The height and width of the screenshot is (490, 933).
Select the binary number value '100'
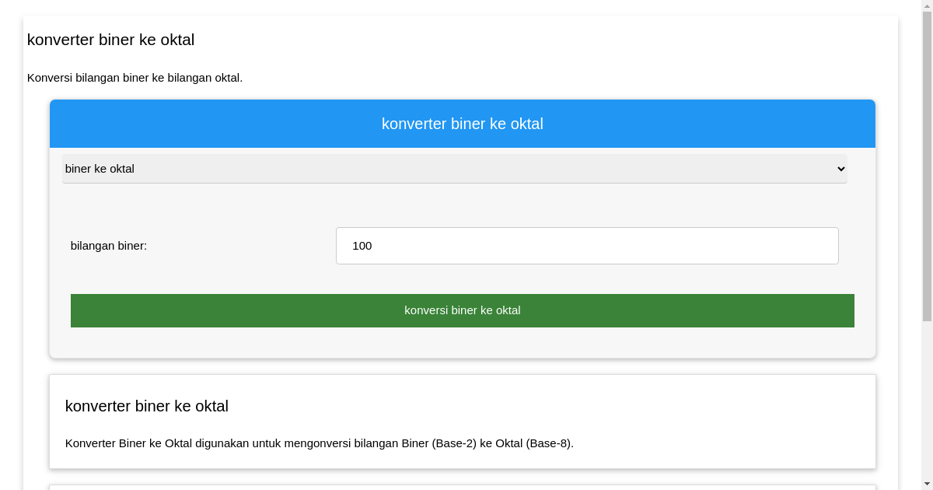pos(362,246)
